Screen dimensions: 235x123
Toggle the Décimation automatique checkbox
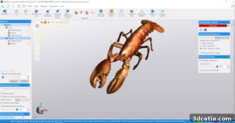(1, 103)
